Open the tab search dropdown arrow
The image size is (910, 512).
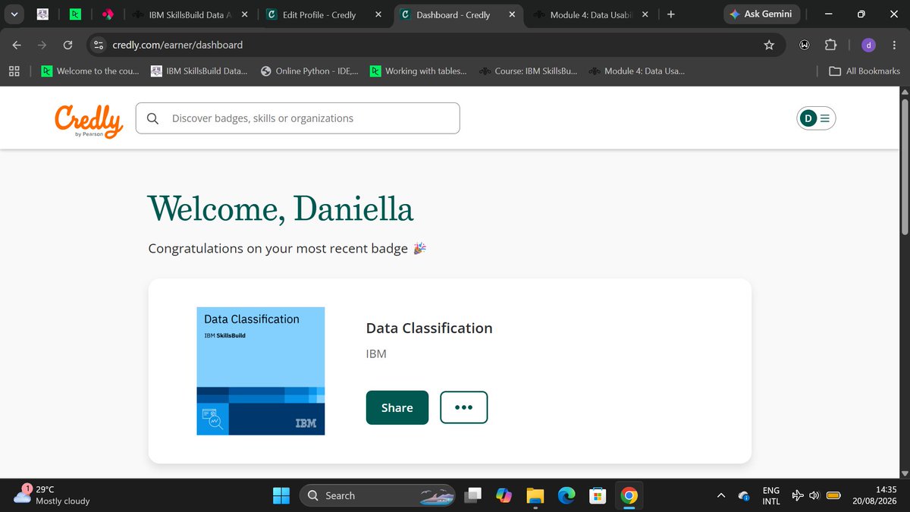pyautogui.click(x=14, y=14)
